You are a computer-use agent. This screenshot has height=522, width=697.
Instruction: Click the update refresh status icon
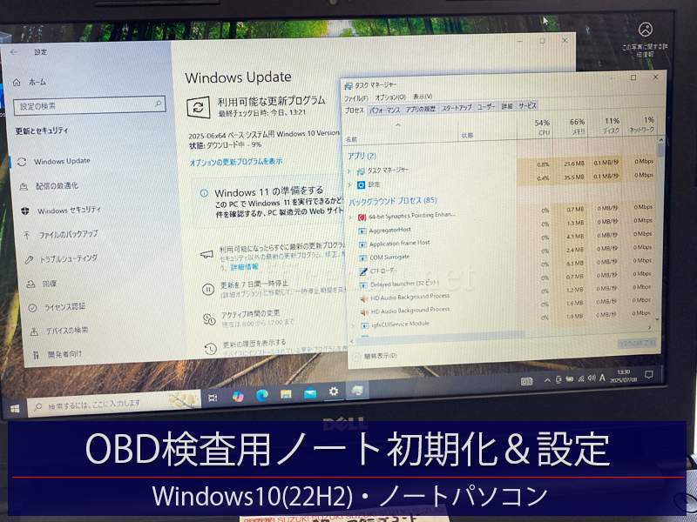point(199,107)
